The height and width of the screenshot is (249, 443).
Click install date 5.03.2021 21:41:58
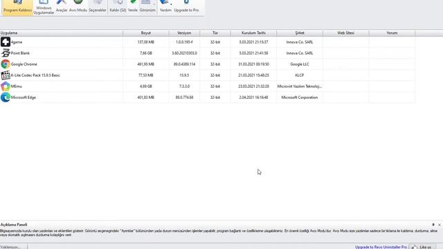point(253,53)
